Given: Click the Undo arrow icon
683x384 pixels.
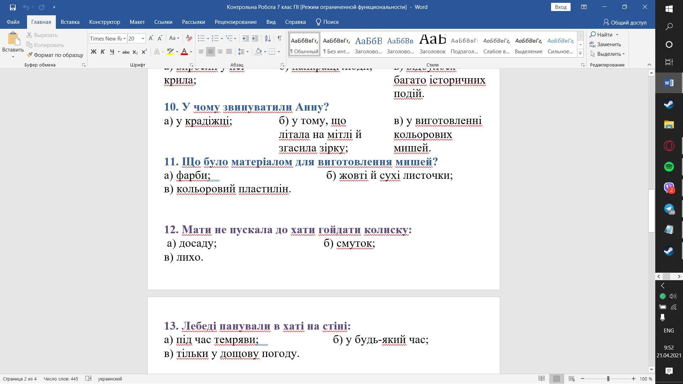Looking at the screenshot, I should click(26, 7).
